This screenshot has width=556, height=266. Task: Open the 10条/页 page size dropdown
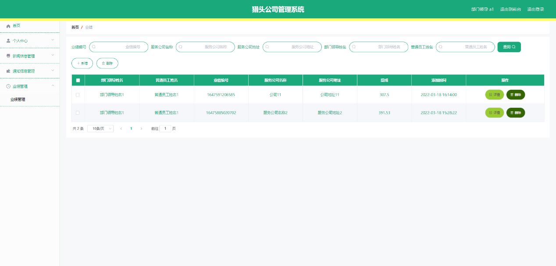coord(100,129)
